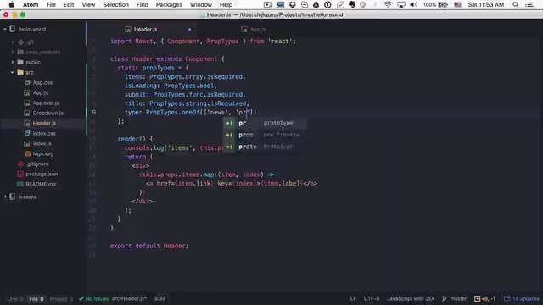Click the .gitignore git icon
This screenshot has width=543, height=305.
coord(20,164)
